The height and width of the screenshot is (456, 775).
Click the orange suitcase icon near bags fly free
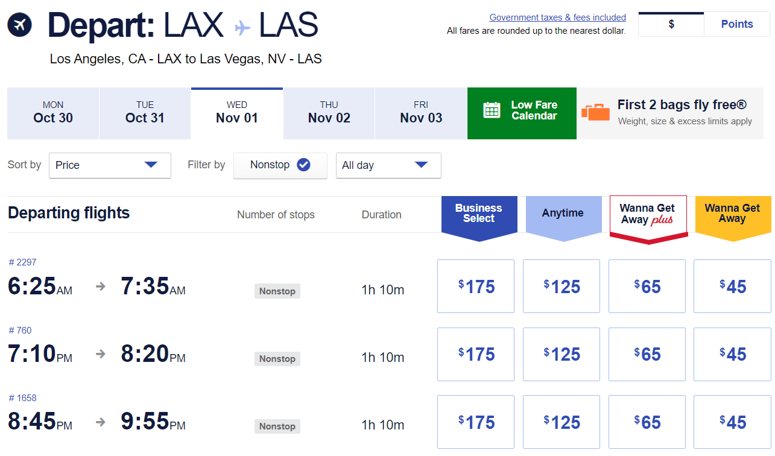click(596, 112)
